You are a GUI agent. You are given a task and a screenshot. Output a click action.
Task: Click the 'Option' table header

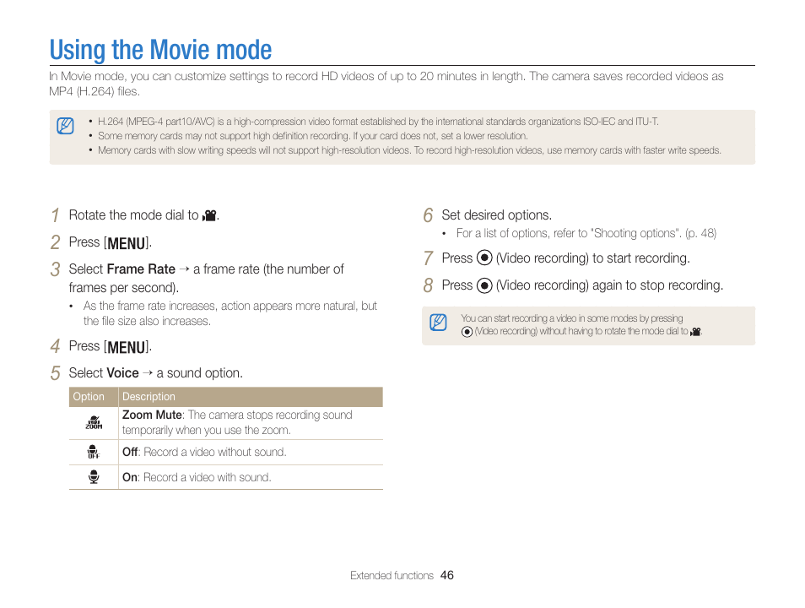[x=89, y=396]
